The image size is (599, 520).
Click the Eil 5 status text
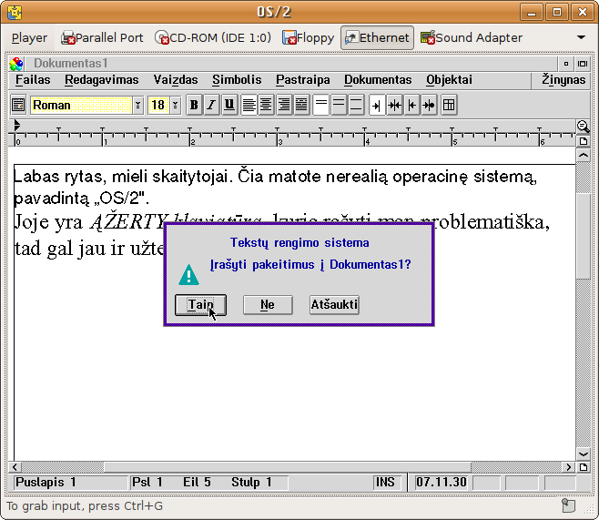[x=197, y=482]
